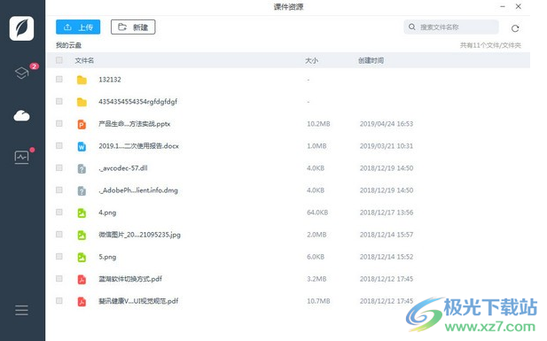This screenshot has height=341, width=547.
Task: Click the folder icon of 4354354554354rgfdgfdgf
Action: (82, 102)
